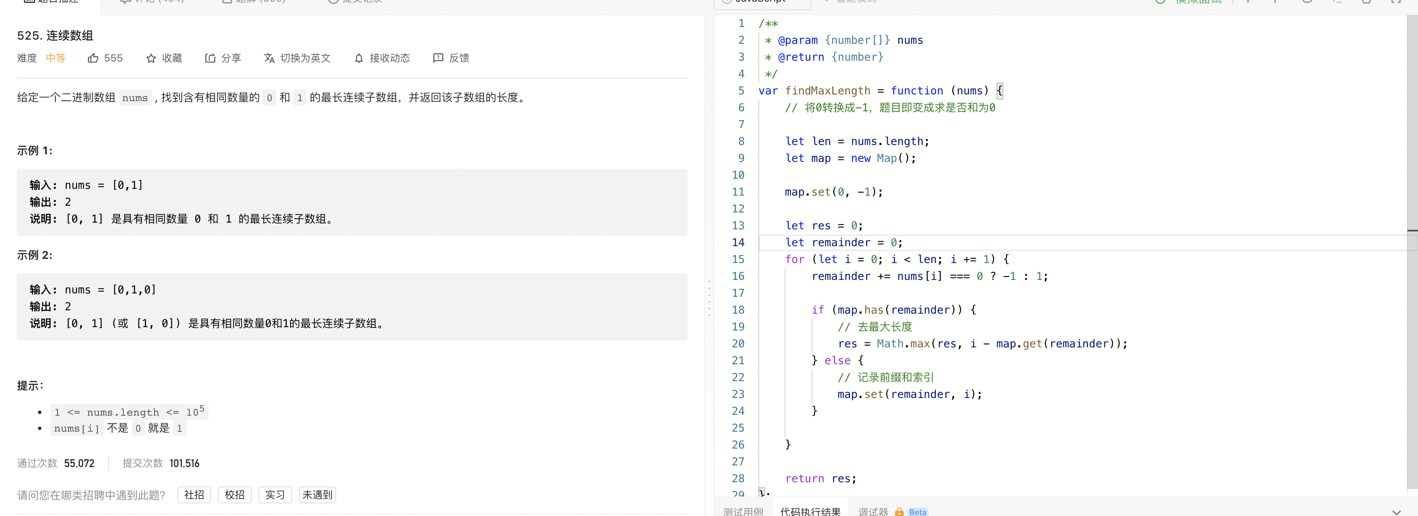The image size is (1418, 516).
Task: Click the orange 中等 difficulty label
Action: (56, 58)
